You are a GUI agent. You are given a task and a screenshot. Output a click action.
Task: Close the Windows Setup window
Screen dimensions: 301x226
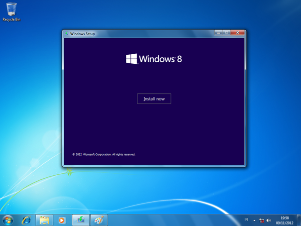point(237,33)
